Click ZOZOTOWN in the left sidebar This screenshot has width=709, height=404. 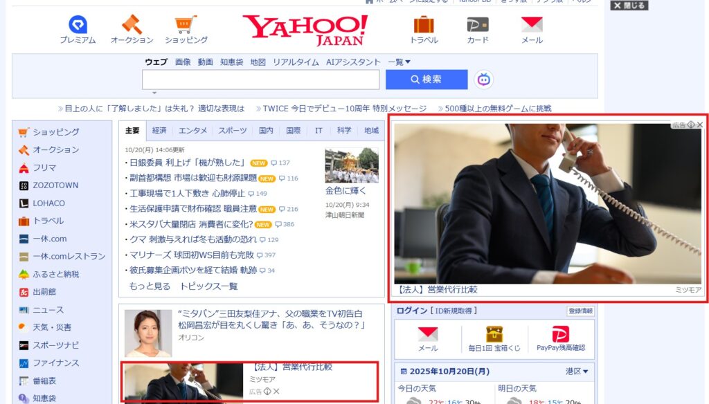click(55, 185)
